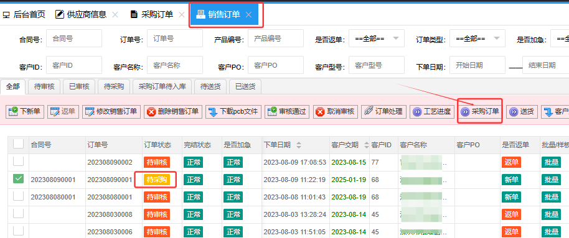Close the 销售订单 tab

pyautogui.click(x=248, y=15)
